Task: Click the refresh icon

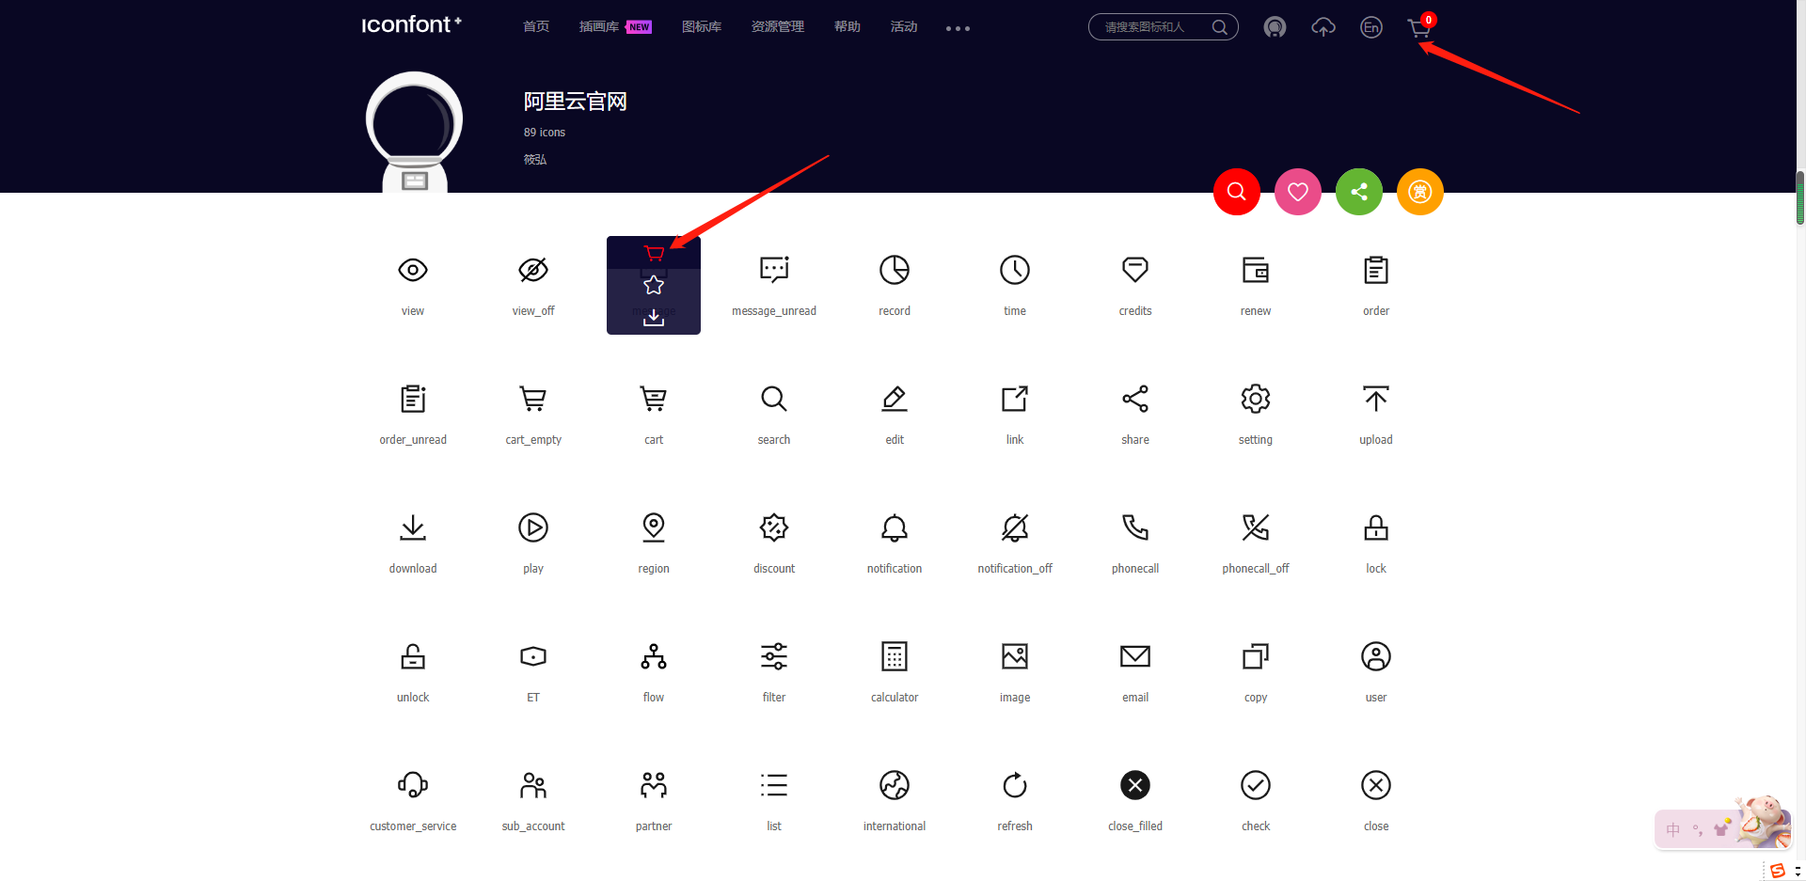Action: click(x=1014, y=785)
